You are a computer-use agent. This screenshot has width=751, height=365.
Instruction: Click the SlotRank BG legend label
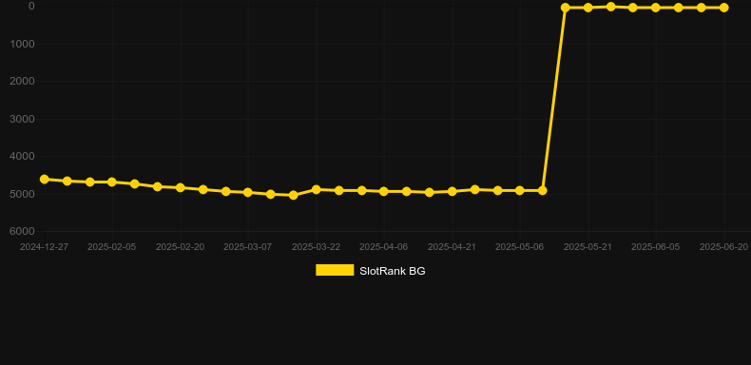393,271
